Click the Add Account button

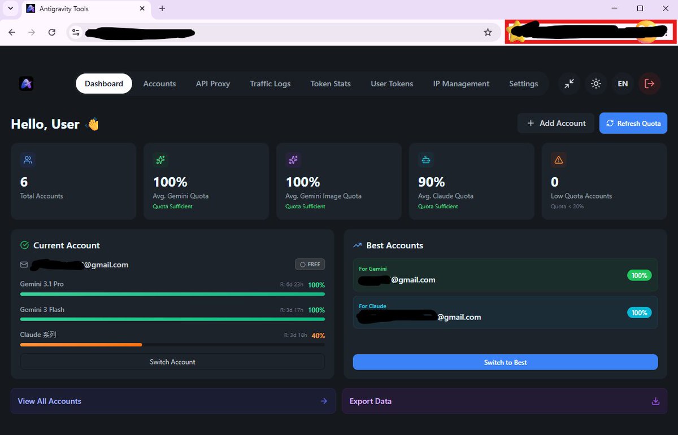pyautogui.click(x=556, y=123)
